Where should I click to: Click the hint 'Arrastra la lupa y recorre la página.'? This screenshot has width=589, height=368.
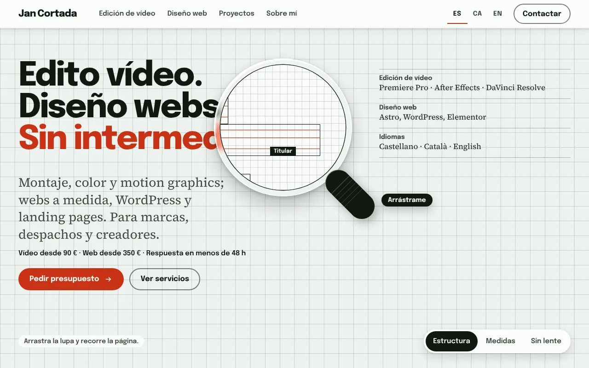pos(81,341)
